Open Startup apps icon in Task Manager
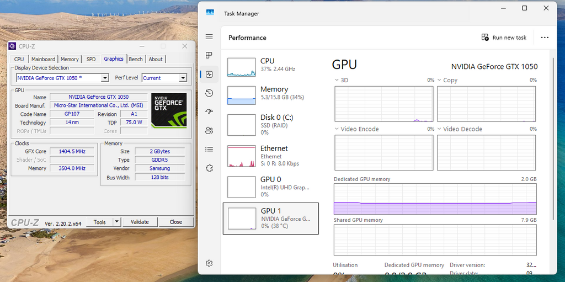 [x=209, y=111]
